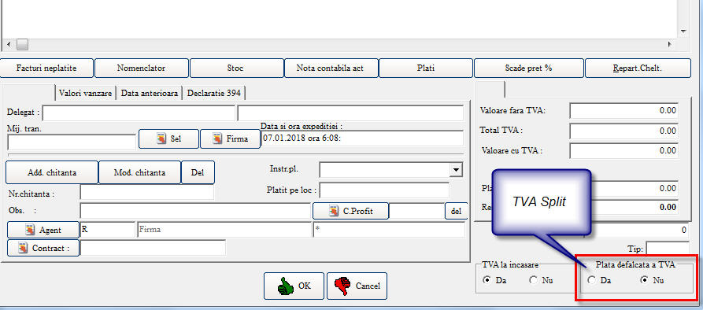Click the small del button near C.Profit
The width and height of the screenshot is (703, 310).
[457, 211]
